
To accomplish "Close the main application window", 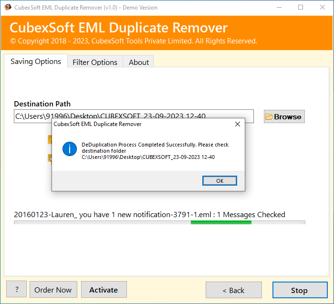I will coord(323,8).
